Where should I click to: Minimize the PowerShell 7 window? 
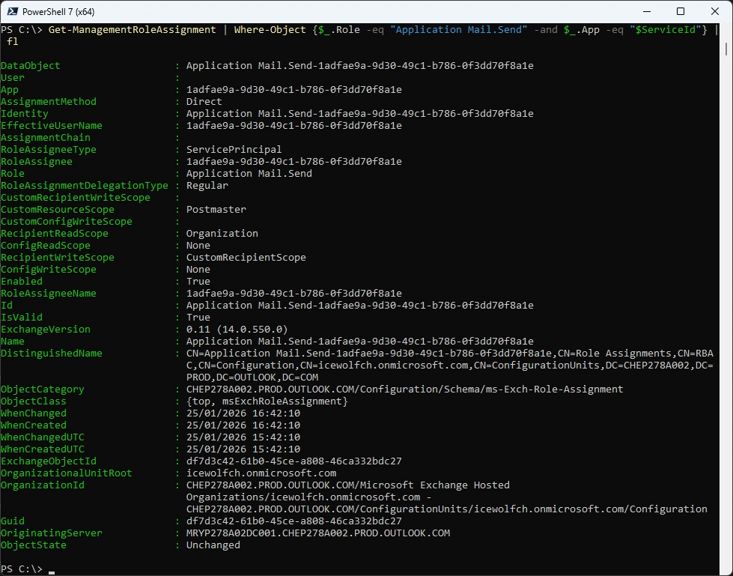[x=645, y=11]
